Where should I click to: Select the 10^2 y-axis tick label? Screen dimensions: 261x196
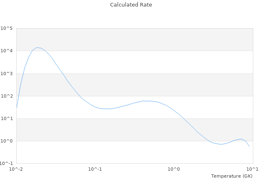click(7, 96)
